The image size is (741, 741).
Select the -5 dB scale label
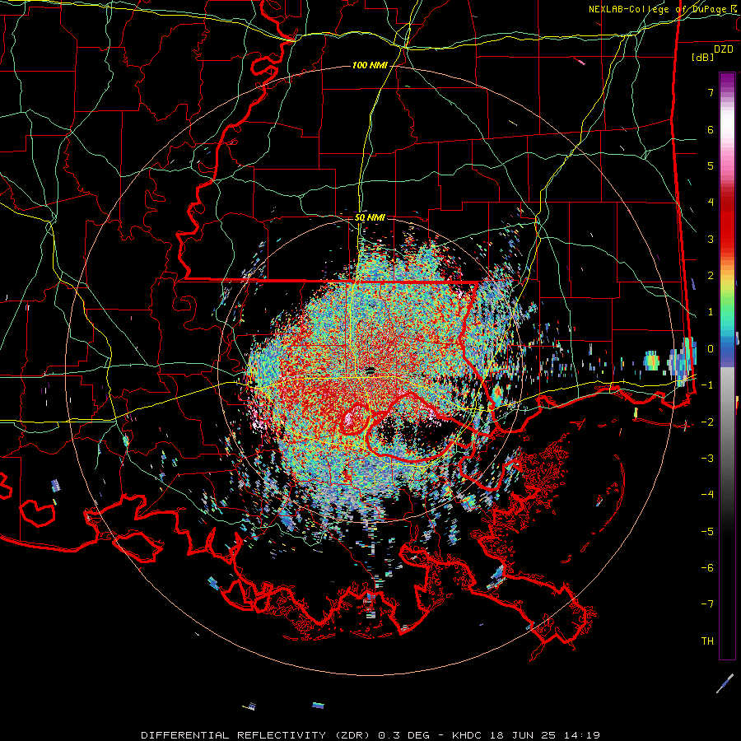[707, 531]
